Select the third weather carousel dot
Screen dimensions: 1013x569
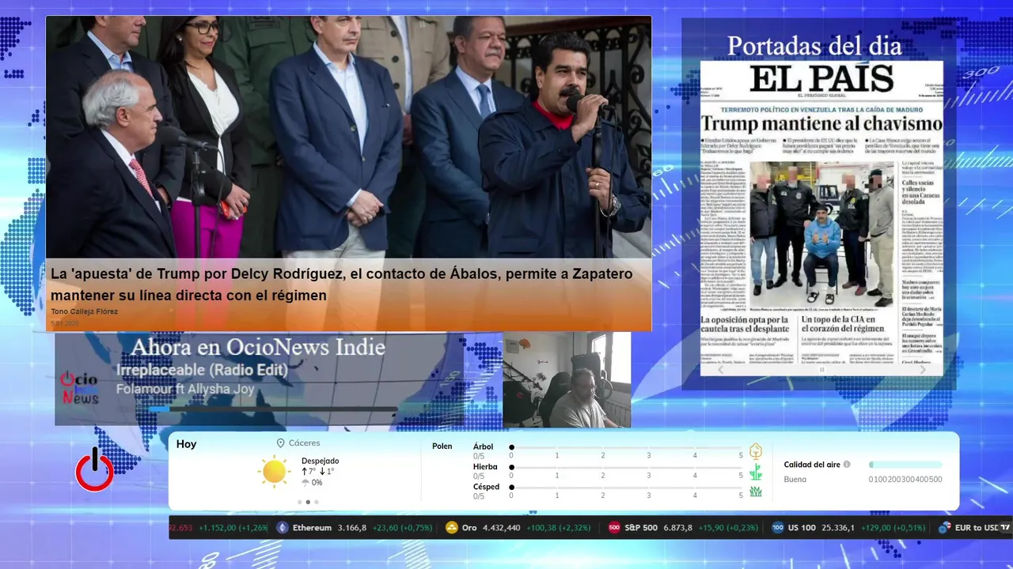point(317,502)
